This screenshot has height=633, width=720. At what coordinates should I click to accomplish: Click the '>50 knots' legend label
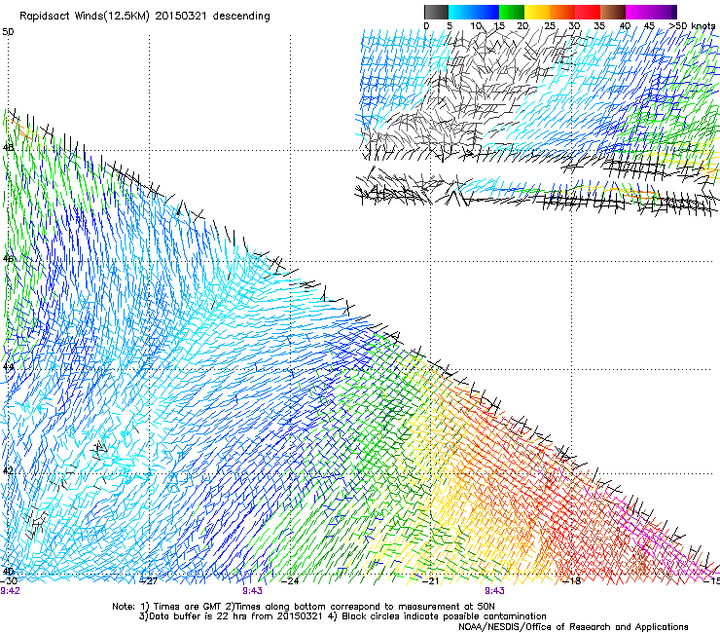[x=692, y=26]
